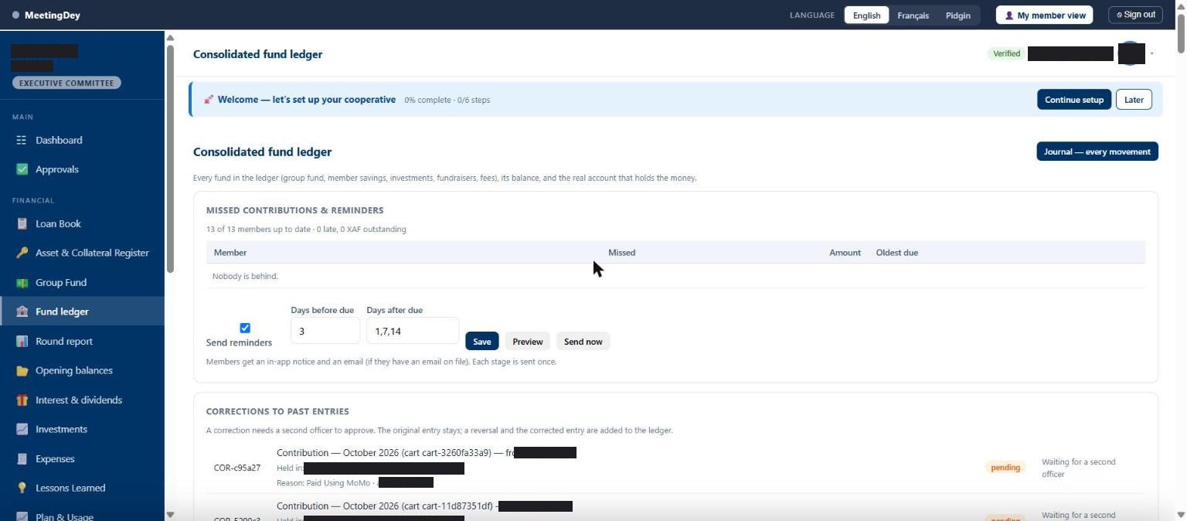Click the Days before due field
This screenshot has width=1187, height=521.
pyautogui.click(x=325, y=331)
